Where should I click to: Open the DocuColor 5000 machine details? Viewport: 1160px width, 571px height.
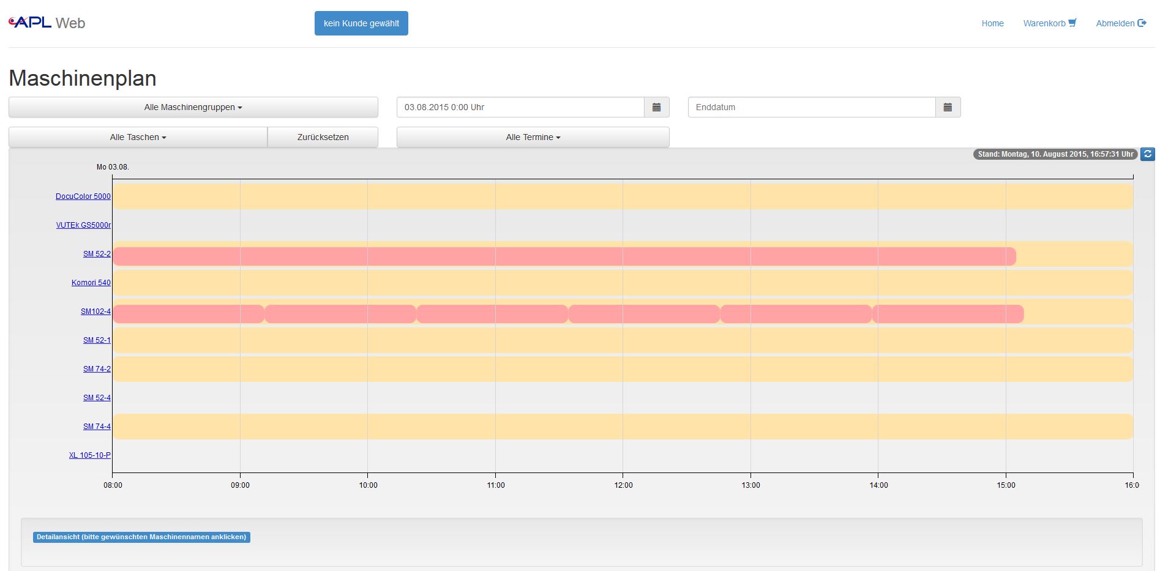point(83,196)
